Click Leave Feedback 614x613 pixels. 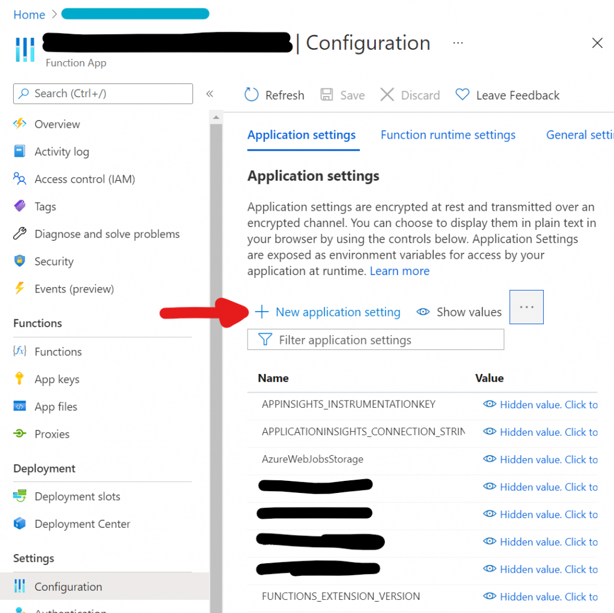[x=507, y=95]
